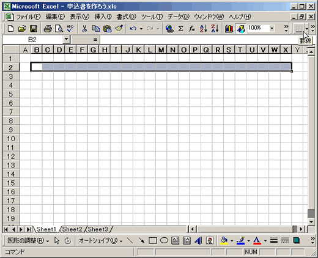Expand the zoom 100% dropdown
This screenshot has width=318, height=258.
[x=272, y=28]
